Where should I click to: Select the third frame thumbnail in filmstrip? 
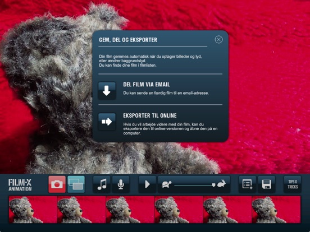point(130,210)
